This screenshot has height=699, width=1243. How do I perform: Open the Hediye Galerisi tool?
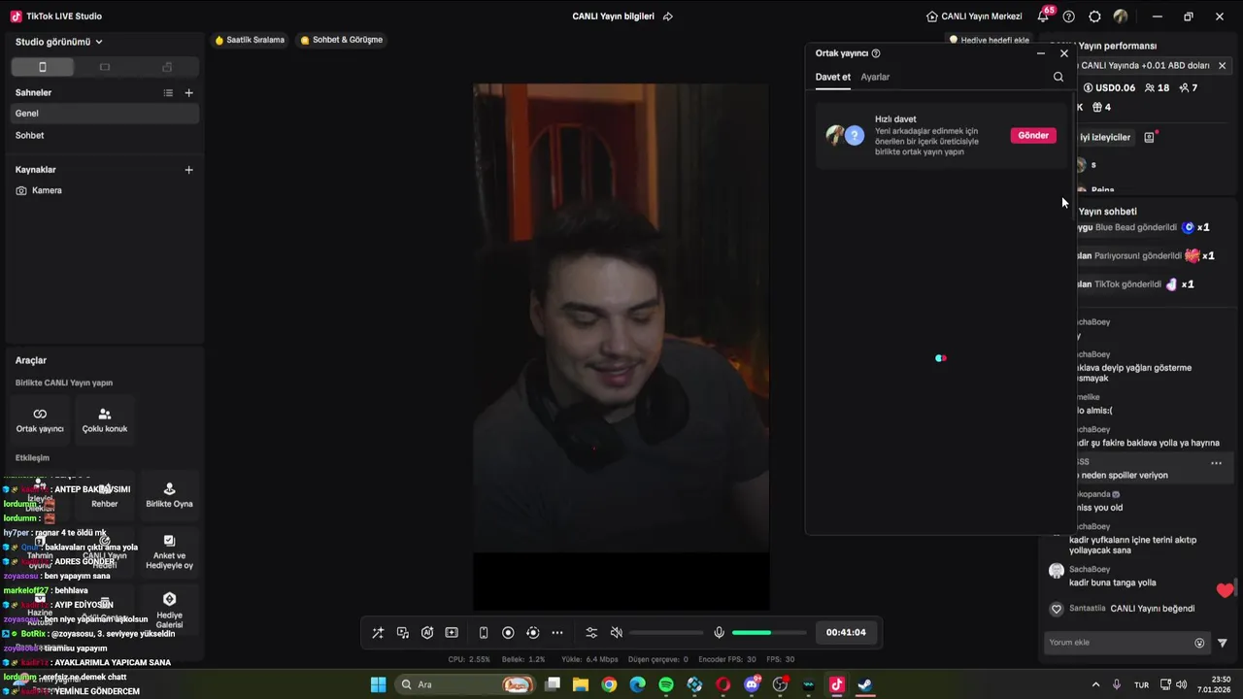(169, 610)
